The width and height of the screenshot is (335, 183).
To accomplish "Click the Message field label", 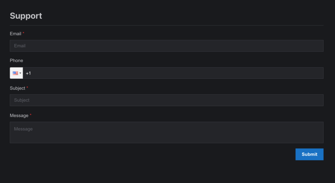I will [x=19, y=116].
